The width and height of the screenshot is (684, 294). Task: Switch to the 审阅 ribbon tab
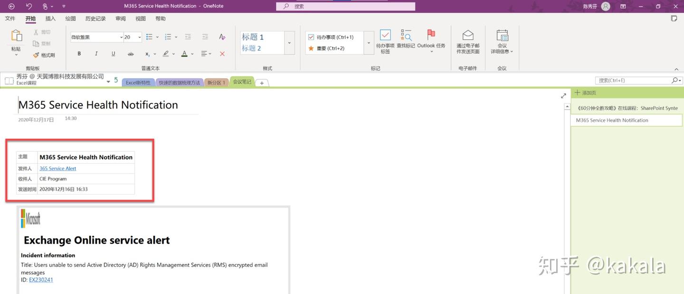coord(121,18)
